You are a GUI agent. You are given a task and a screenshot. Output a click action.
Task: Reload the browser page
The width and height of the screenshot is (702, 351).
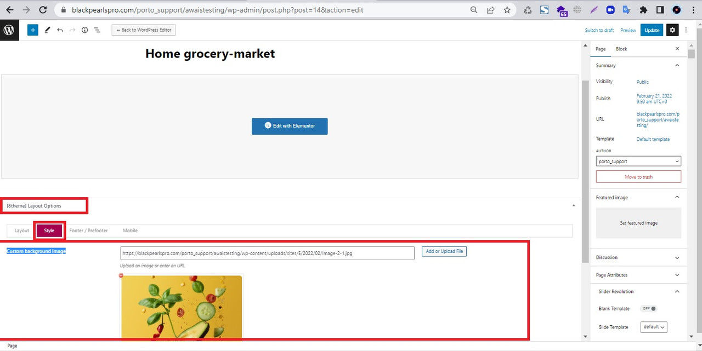[43, 10]
